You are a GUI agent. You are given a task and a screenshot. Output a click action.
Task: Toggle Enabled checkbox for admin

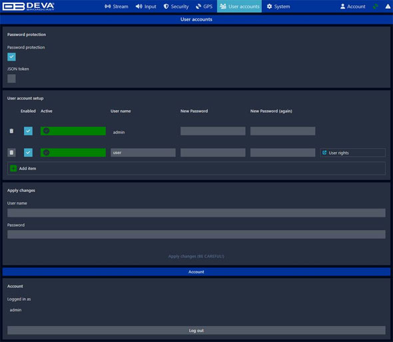(x=29, y=131)
